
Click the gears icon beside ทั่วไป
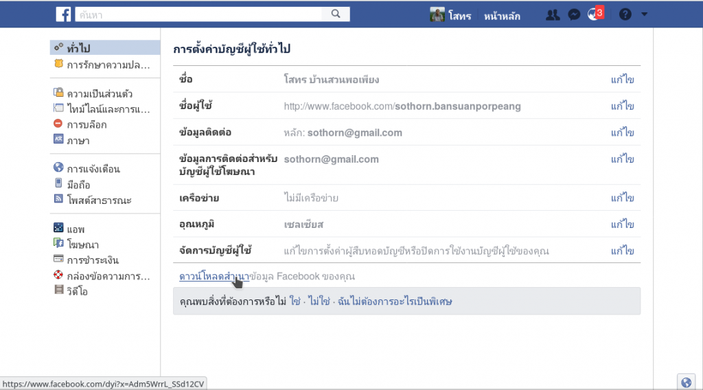[58, 47]
